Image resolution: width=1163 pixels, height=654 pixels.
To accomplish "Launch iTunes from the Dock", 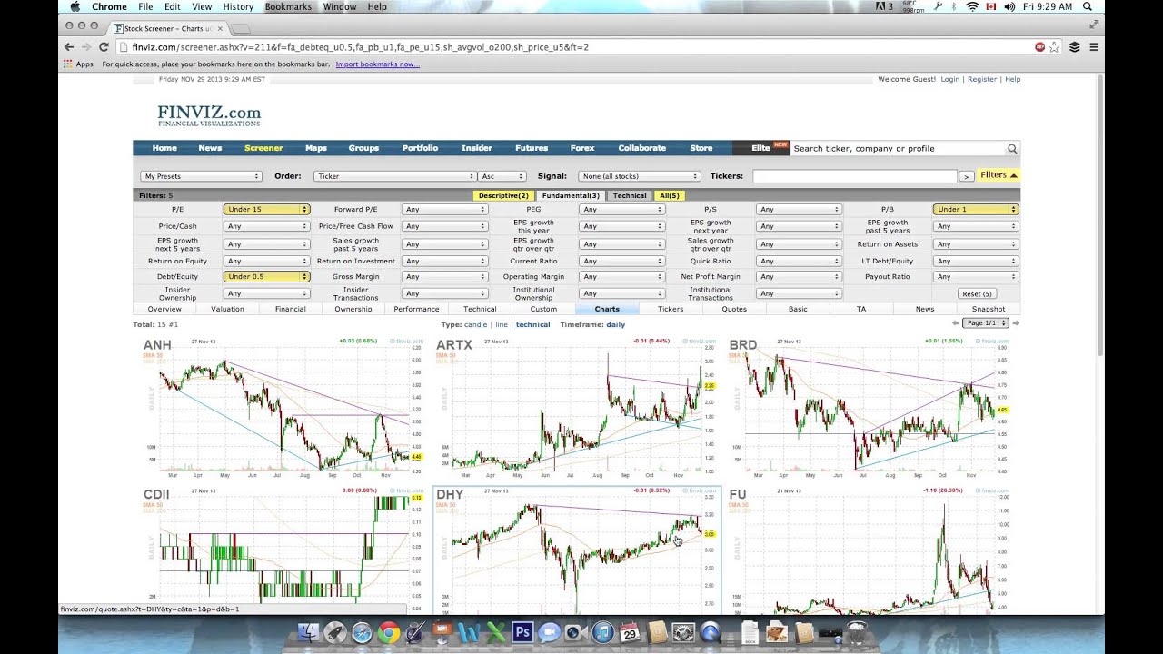I will click(x=602, y=632).
